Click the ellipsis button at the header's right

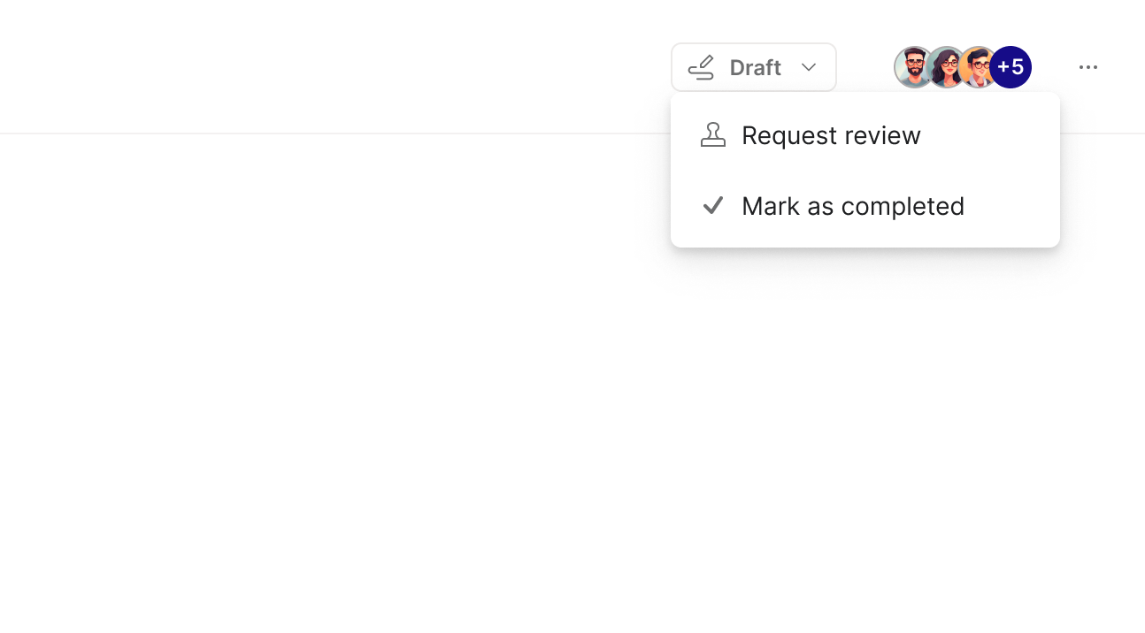tap(1087, 67)
